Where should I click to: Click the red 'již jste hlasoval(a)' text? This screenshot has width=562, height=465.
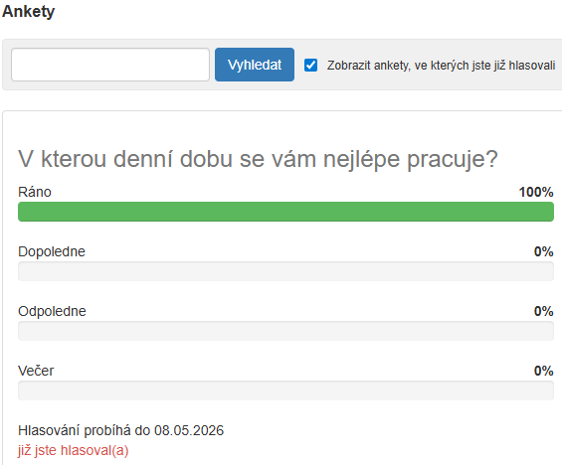click(x=74, y=450)
